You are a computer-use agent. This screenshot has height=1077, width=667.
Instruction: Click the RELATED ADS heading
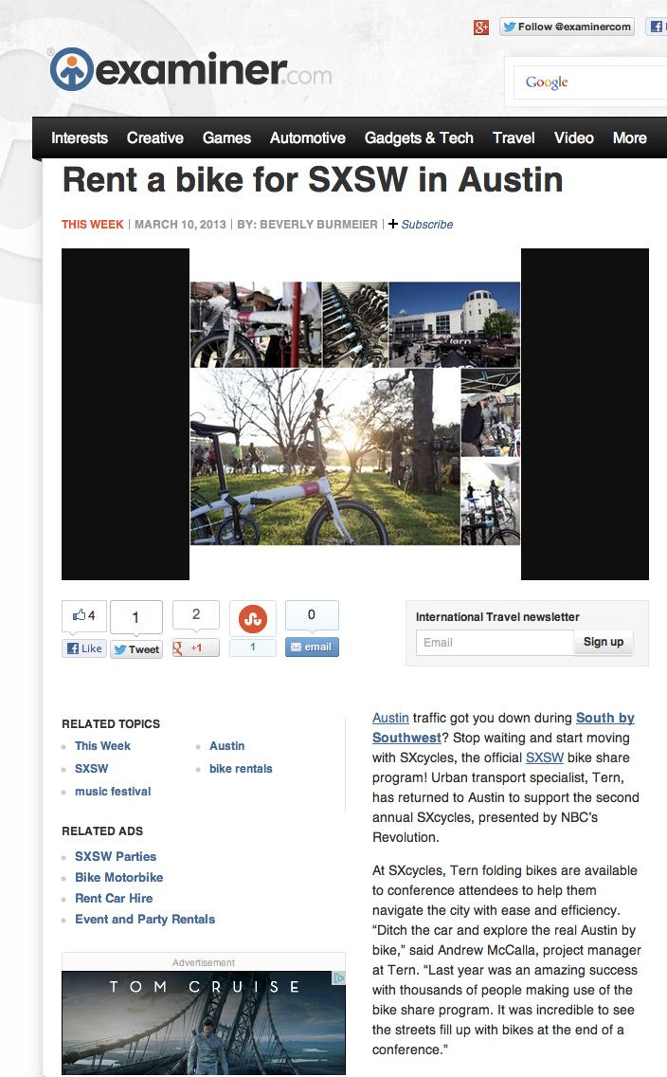tap(102, 831)
